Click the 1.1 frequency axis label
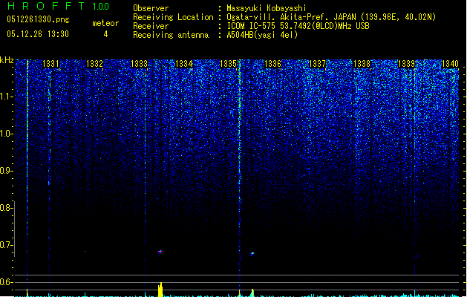Image resolution: width=467 pixels, height=297 pixels. click(6, 97)
